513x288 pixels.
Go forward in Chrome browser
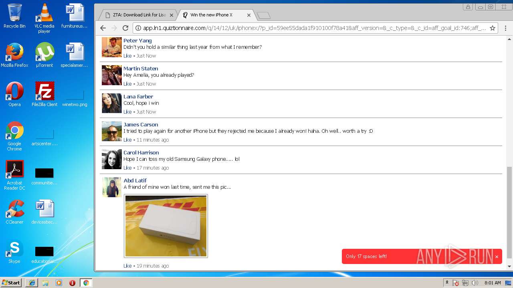(114, 28)
